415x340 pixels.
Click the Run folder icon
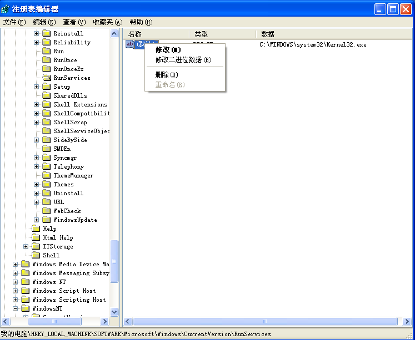tap(46, 51)
